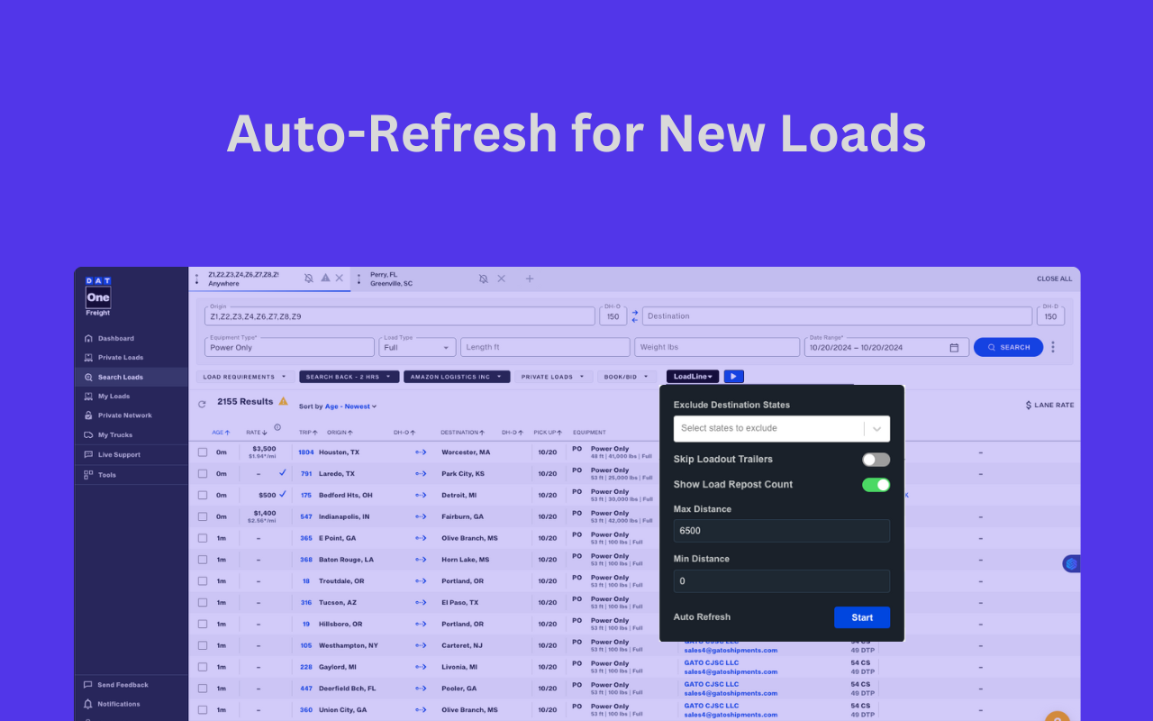Check the checkbox for the Houston, TX load
The width and height of the screenshot is (1153, 721).
202,451
